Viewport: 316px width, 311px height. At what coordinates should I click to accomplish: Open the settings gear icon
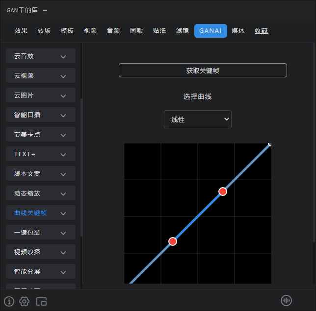[25, 301]
